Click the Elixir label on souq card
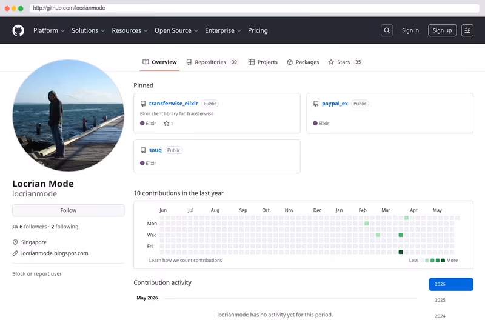Screen dimensions: 485x320 (151, 163)
